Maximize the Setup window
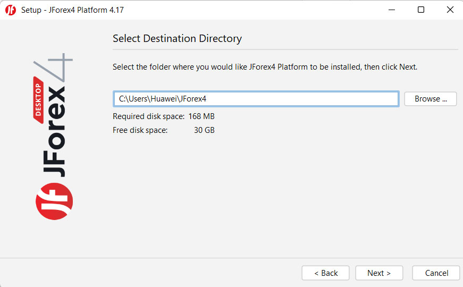 421,10
